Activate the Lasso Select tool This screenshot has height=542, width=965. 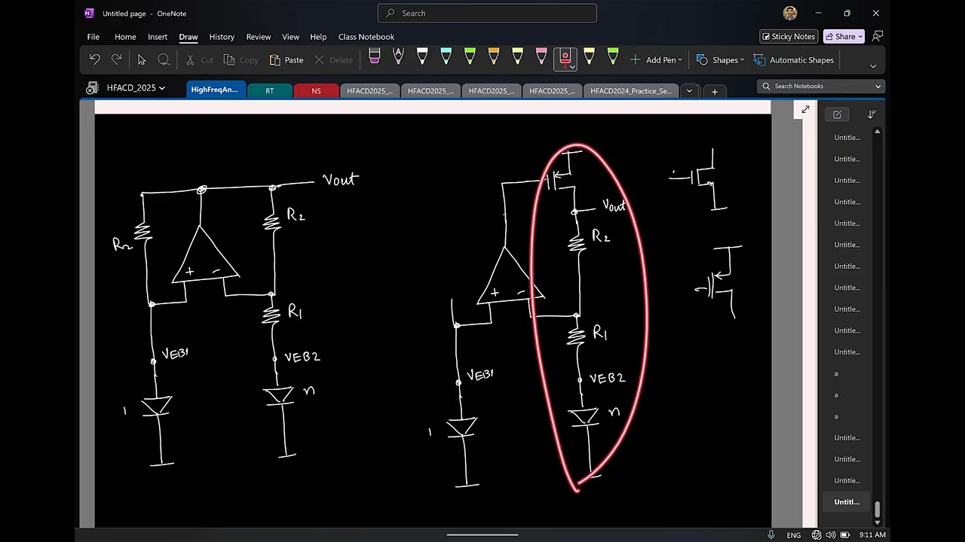click(x=164, y=59)
